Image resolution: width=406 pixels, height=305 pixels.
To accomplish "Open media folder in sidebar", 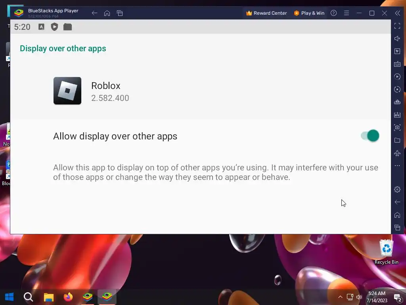I will (397, 140).
